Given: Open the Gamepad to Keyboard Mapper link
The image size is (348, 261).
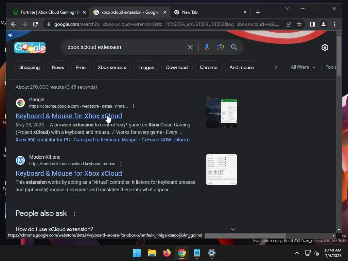Looking at the screenshot, I should click(106, 140).
